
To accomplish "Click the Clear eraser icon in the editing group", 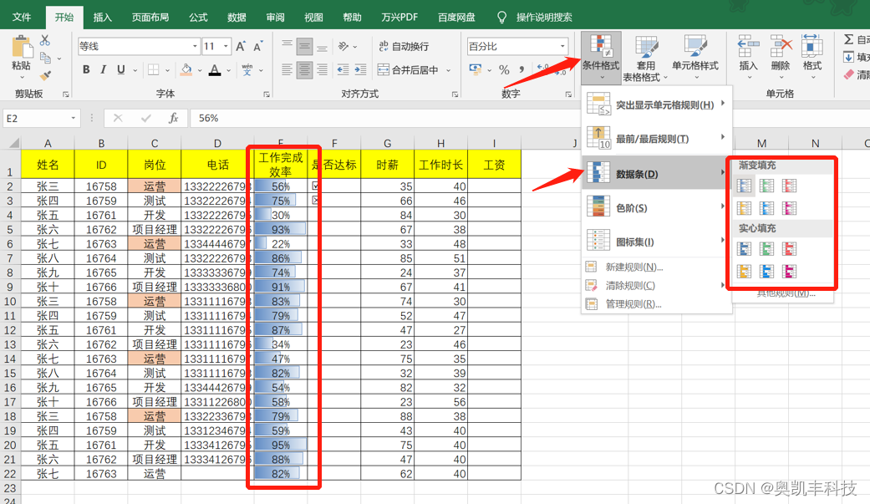I will click(x=849, y=74).
